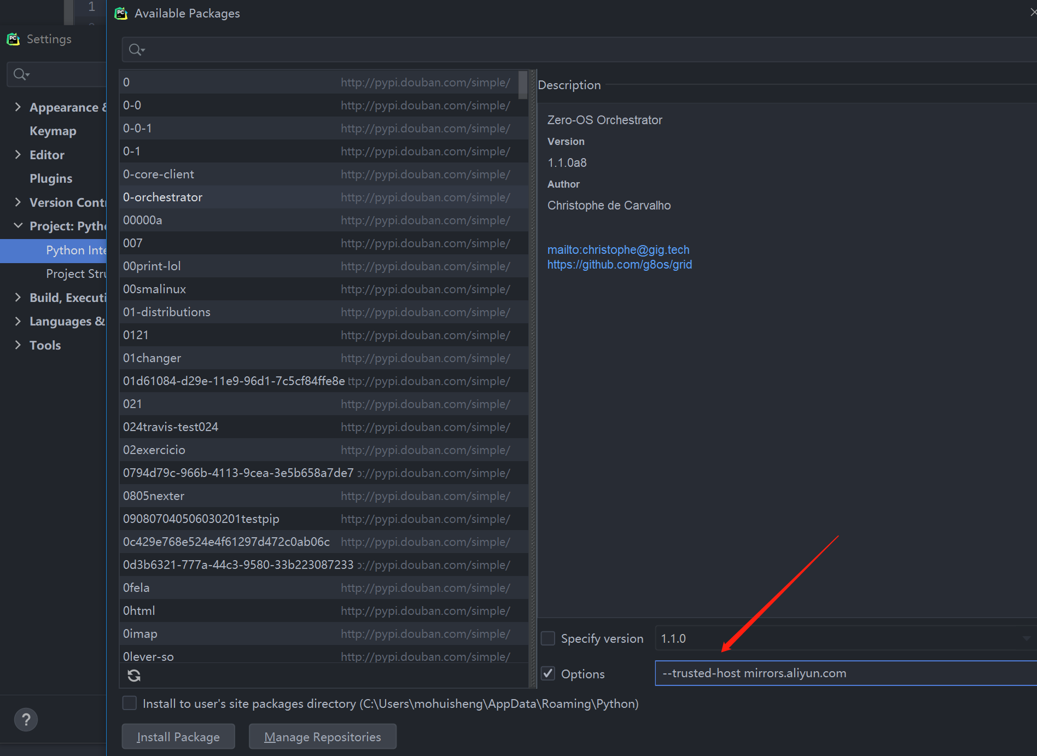
Task: Expand the Appearance settings category
Action: point(18,107)
